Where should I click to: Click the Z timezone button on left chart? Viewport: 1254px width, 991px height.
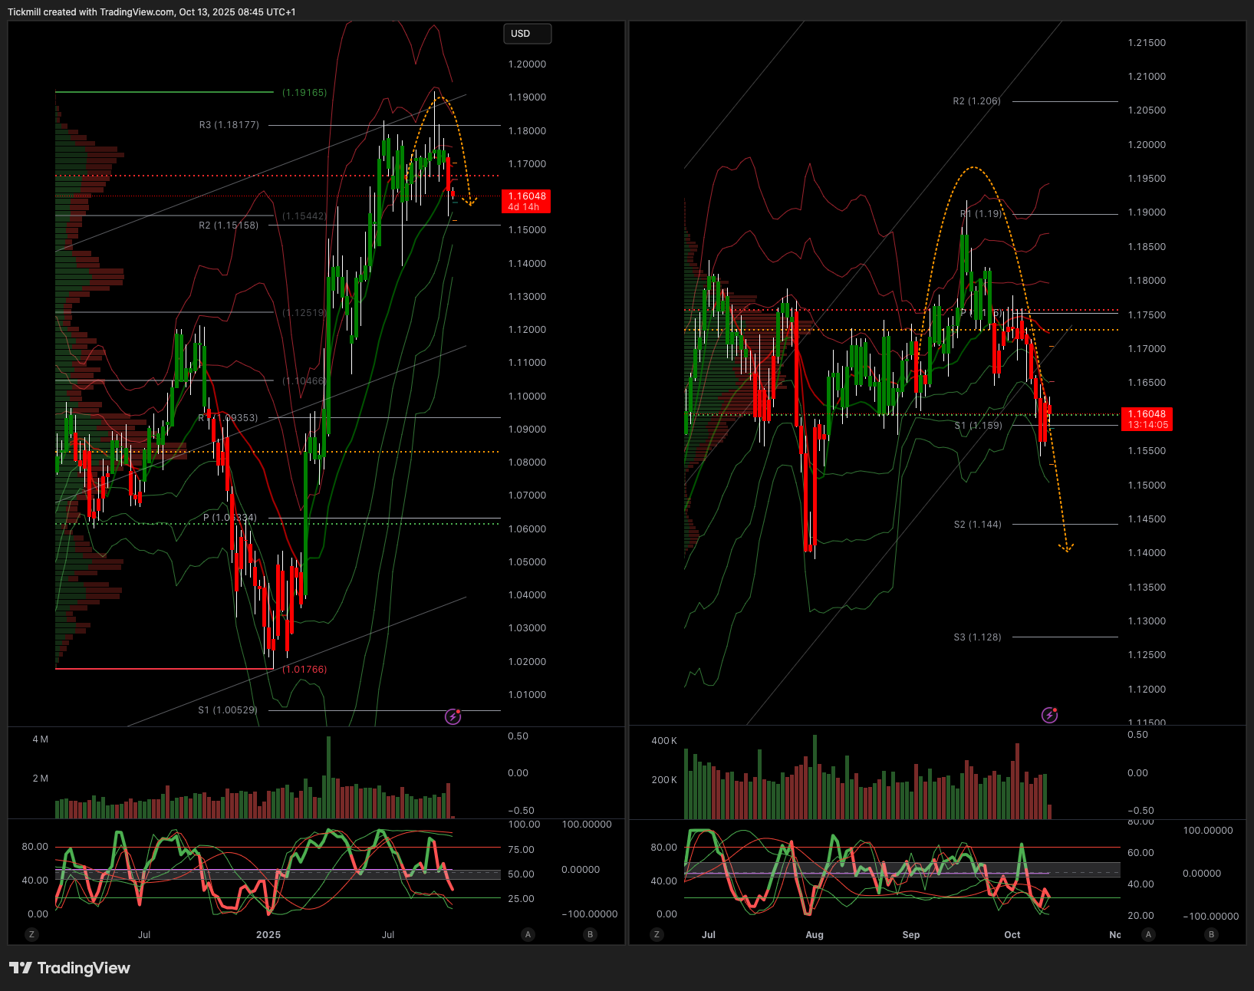click(31, 934)
